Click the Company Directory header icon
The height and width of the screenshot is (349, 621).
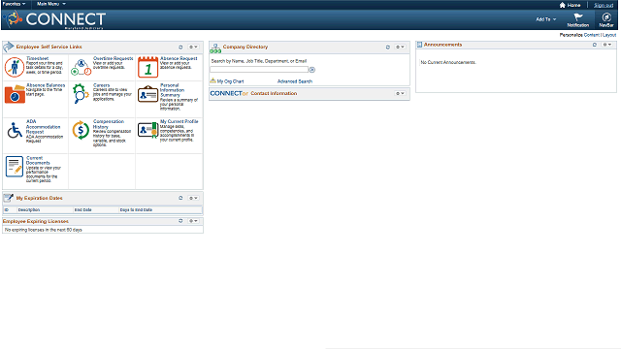tap(215, 48)
